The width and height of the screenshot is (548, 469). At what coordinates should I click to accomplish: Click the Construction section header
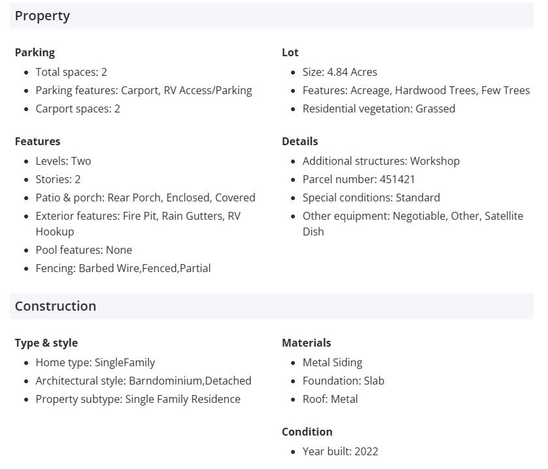56,306
